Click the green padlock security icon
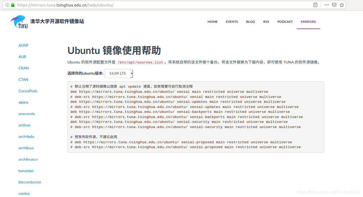Image resolution: width=363 pixels, height=197 pixels. click(x=13, y=5)
